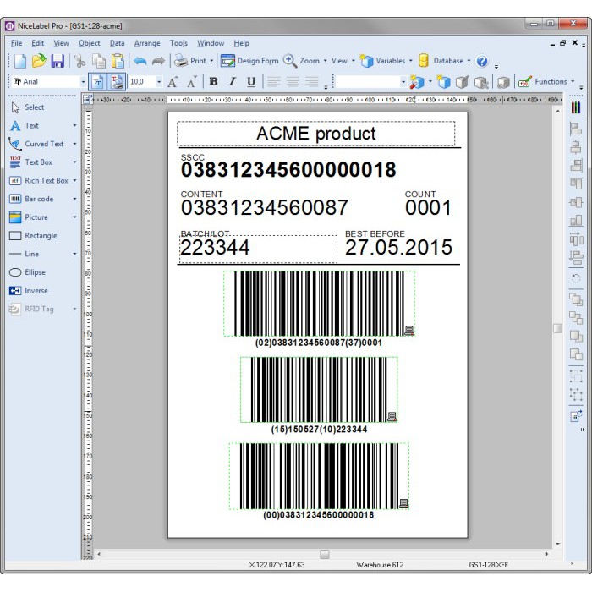Open the Object menu
Screen dimensions: 592x592
(x=89, y=43)
